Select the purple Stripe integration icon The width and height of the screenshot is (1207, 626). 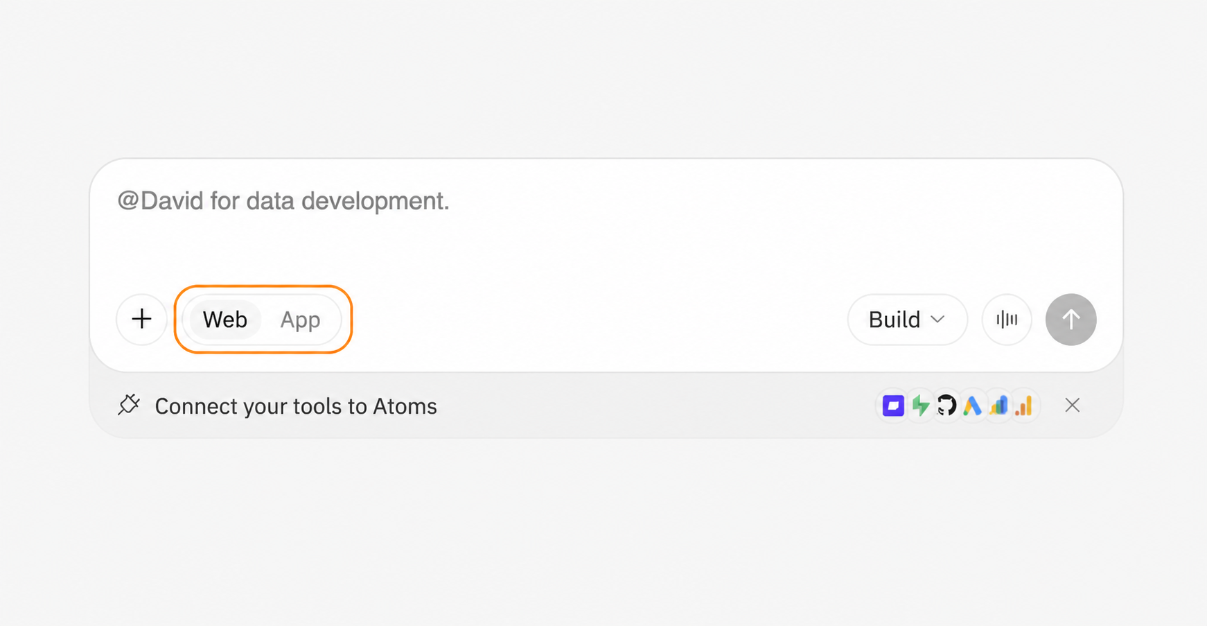tap(893, 406)
